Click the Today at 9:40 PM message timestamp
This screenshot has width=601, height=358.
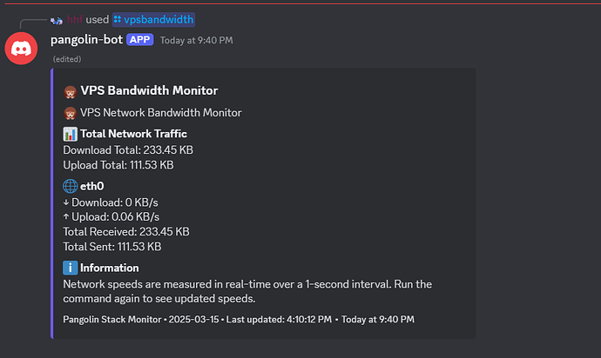tap(196, 40)
